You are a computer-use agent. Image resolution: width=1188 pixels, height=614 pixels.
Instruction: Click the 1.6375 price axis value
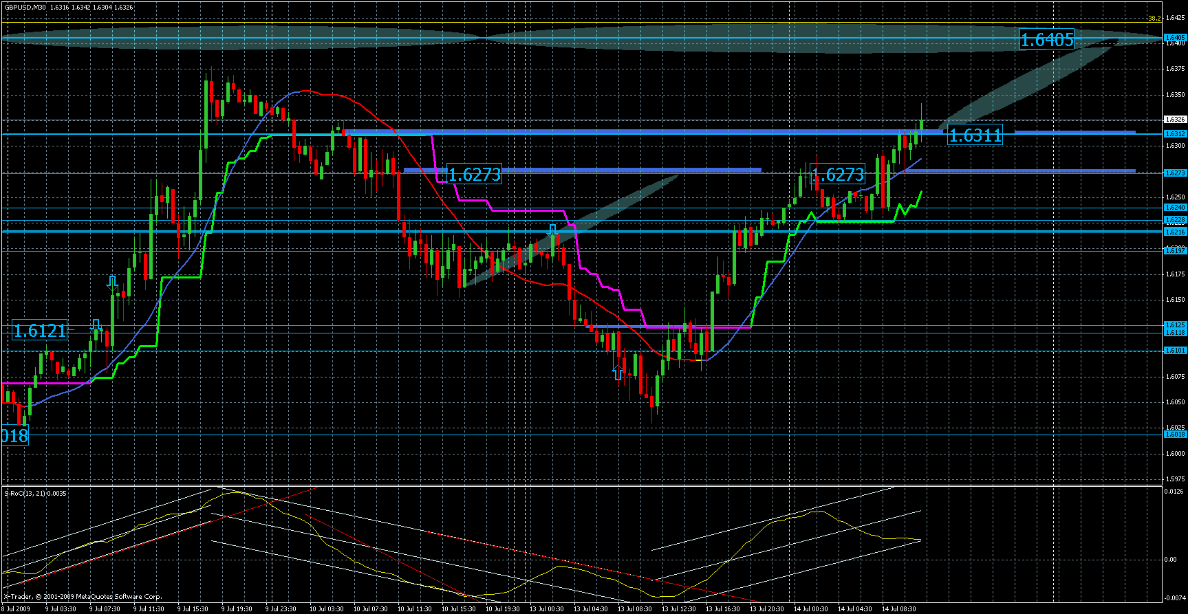[x=1174, y=69]
